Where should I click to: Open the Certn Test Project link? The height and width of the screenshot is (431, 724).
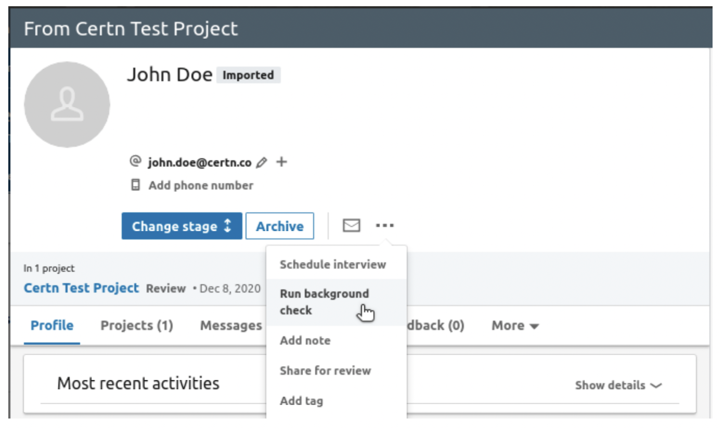(x=82, y=288)
